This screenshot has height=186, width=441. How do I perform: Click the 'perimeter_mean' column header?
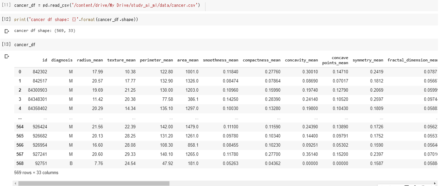pos(157,60)
